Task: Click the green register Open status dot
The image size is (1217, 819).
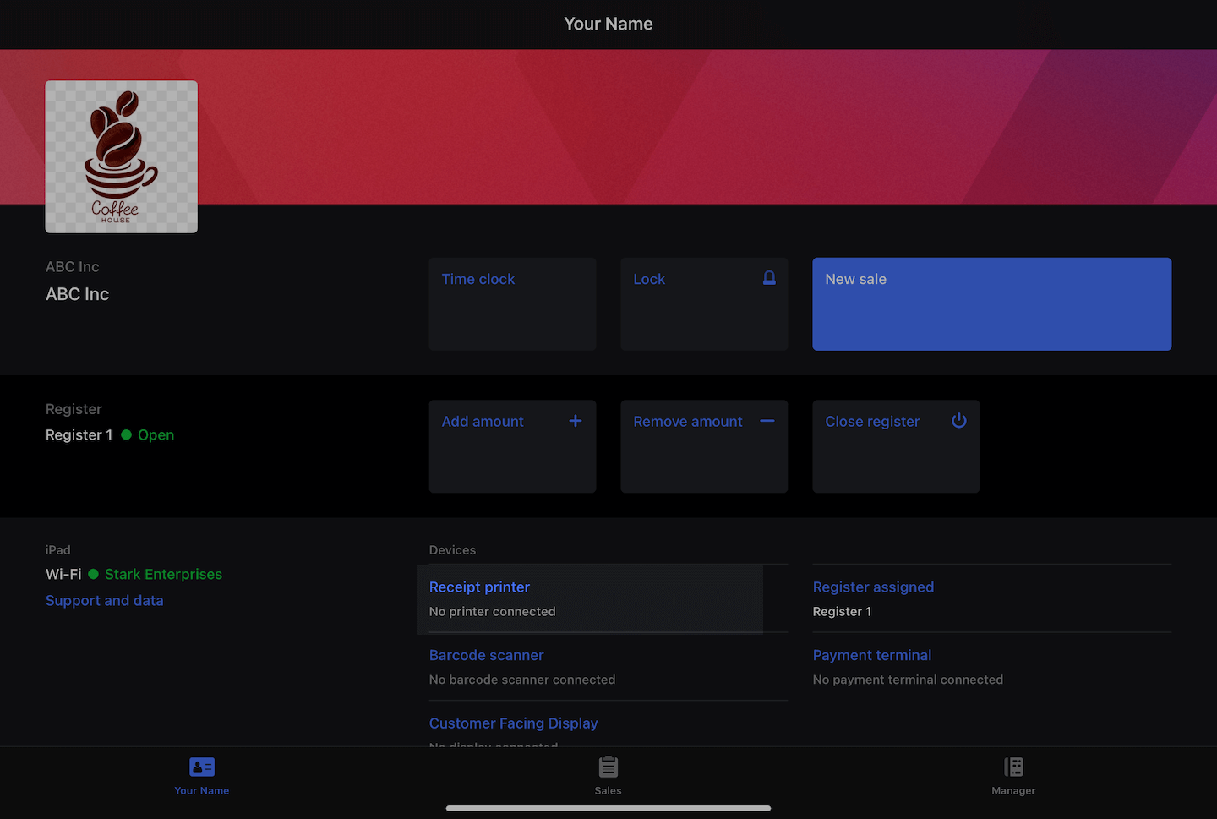Action: [127, 434]
